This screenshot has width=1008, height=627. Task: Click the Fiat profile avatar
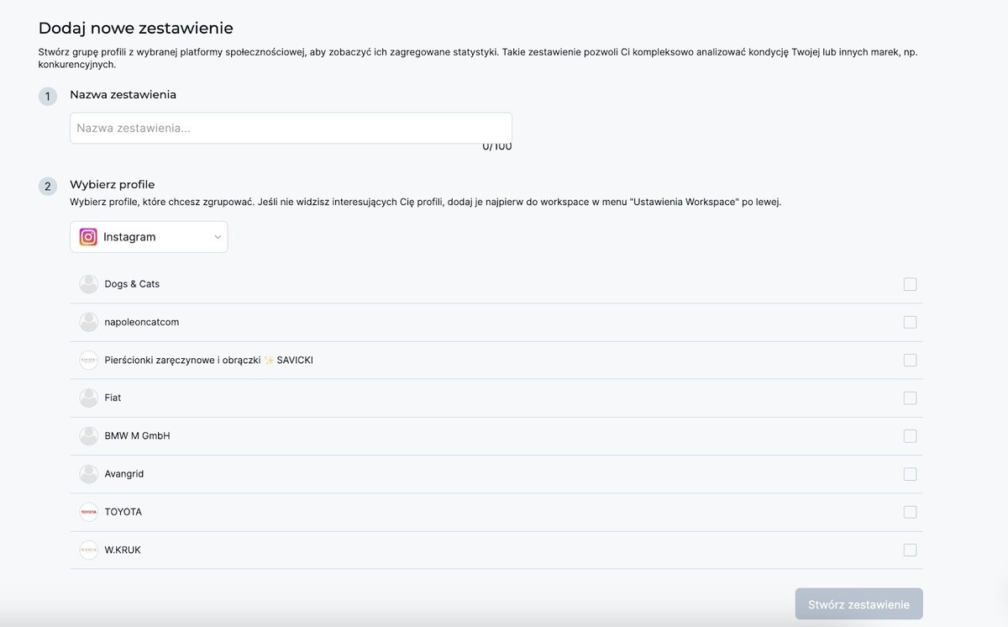89,398
